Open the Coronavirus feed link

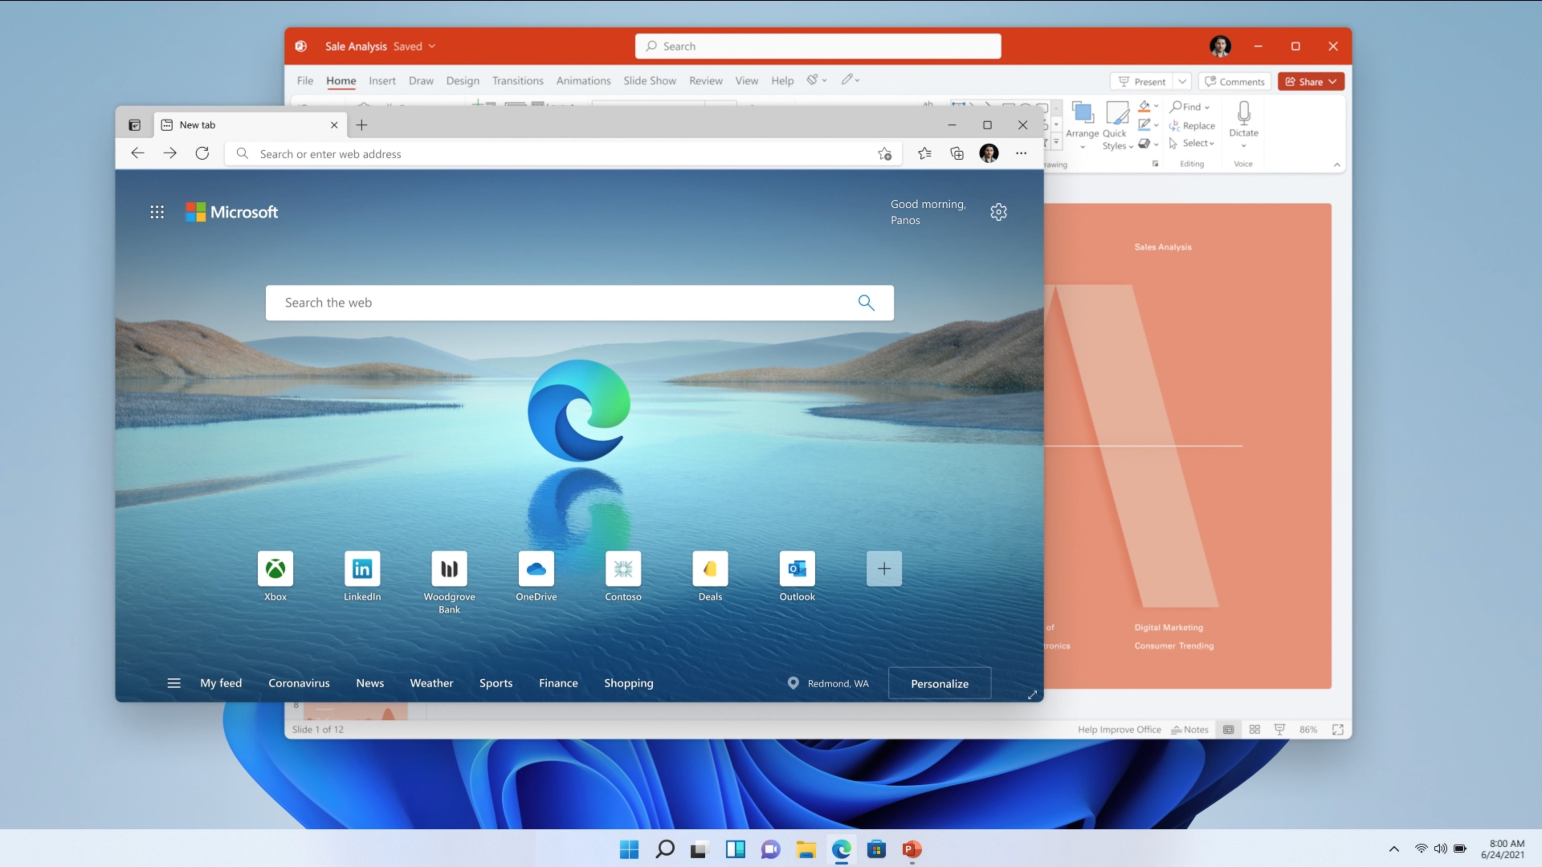coord(299,683)
